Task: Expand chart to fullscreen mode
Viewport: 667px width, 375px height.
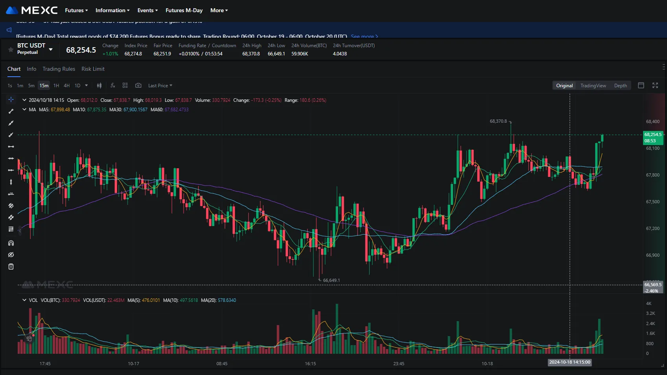Action: coord(655,85)
